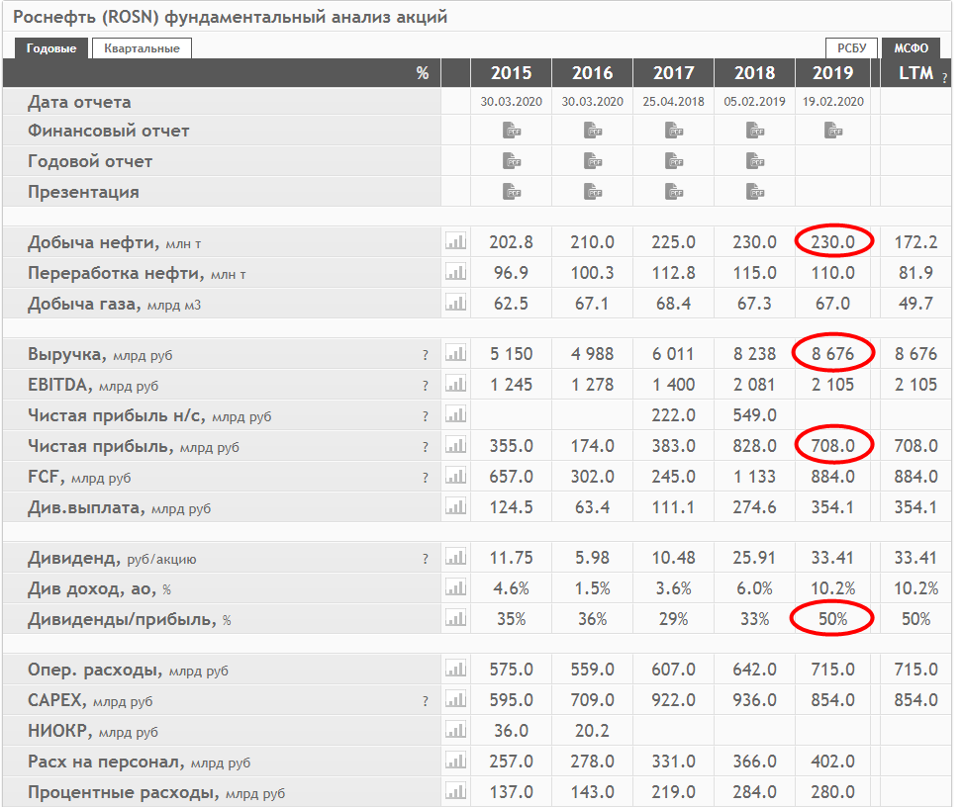Screen dimensions: 963x807
Task: Click the help mark next to LTM
Action: pos(944,78)
